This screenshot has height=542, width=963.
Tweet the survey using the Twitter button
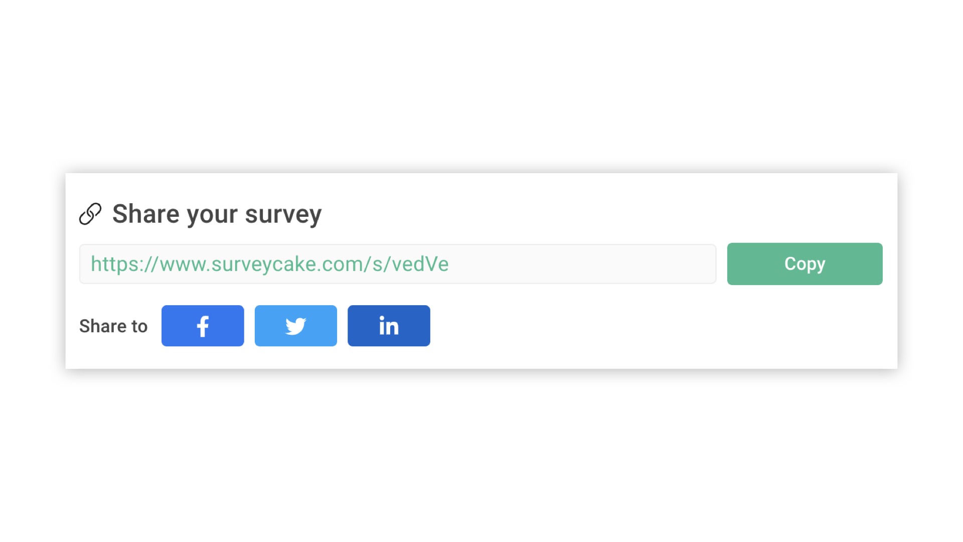(x=295, y=325)
